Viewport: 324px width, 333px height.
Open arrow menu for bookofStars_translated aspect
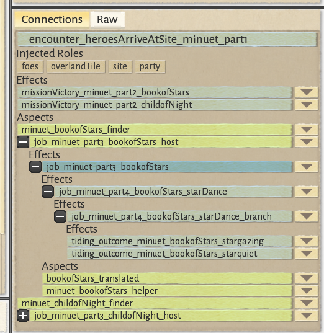coord(307,278)
